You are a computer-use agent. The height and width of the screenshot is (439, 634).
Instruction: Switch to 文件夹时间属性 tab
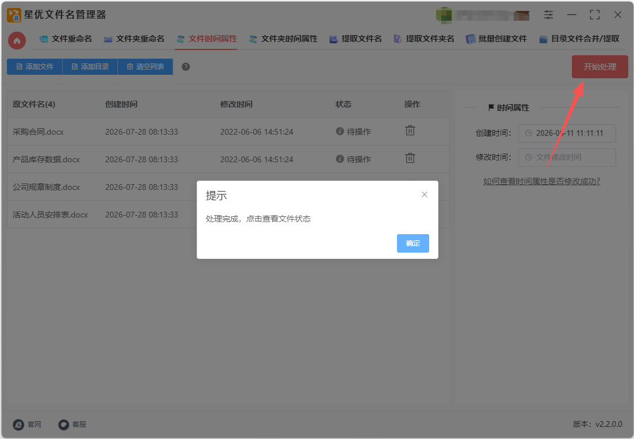click(x=284, y=39)
